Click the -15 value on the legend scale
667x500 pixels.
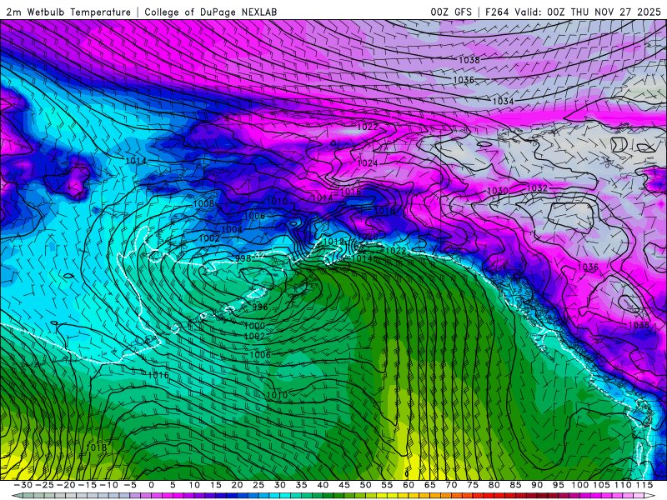click(88, 485)
